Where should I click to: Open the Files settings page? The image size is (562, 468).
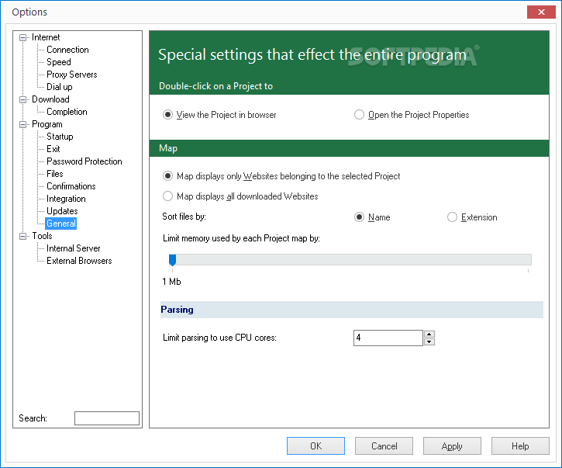[55, 174]
